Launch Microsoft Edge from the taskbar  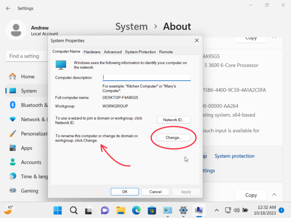[136, 210]
